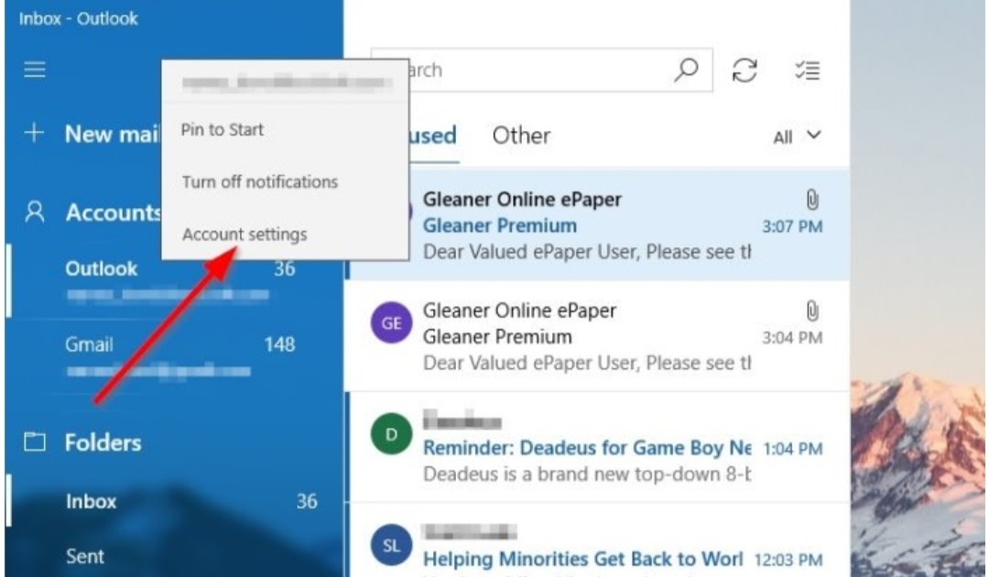Click attachment paperclip on 3:04 PM email

pos(812,310)
